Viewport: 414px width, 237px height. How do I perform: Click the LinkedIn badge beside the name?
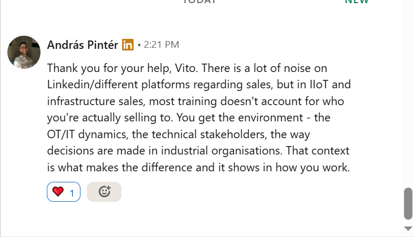[x=127, y=45]
